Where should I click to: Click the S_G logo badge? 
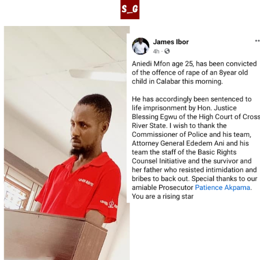coord(130,9)
